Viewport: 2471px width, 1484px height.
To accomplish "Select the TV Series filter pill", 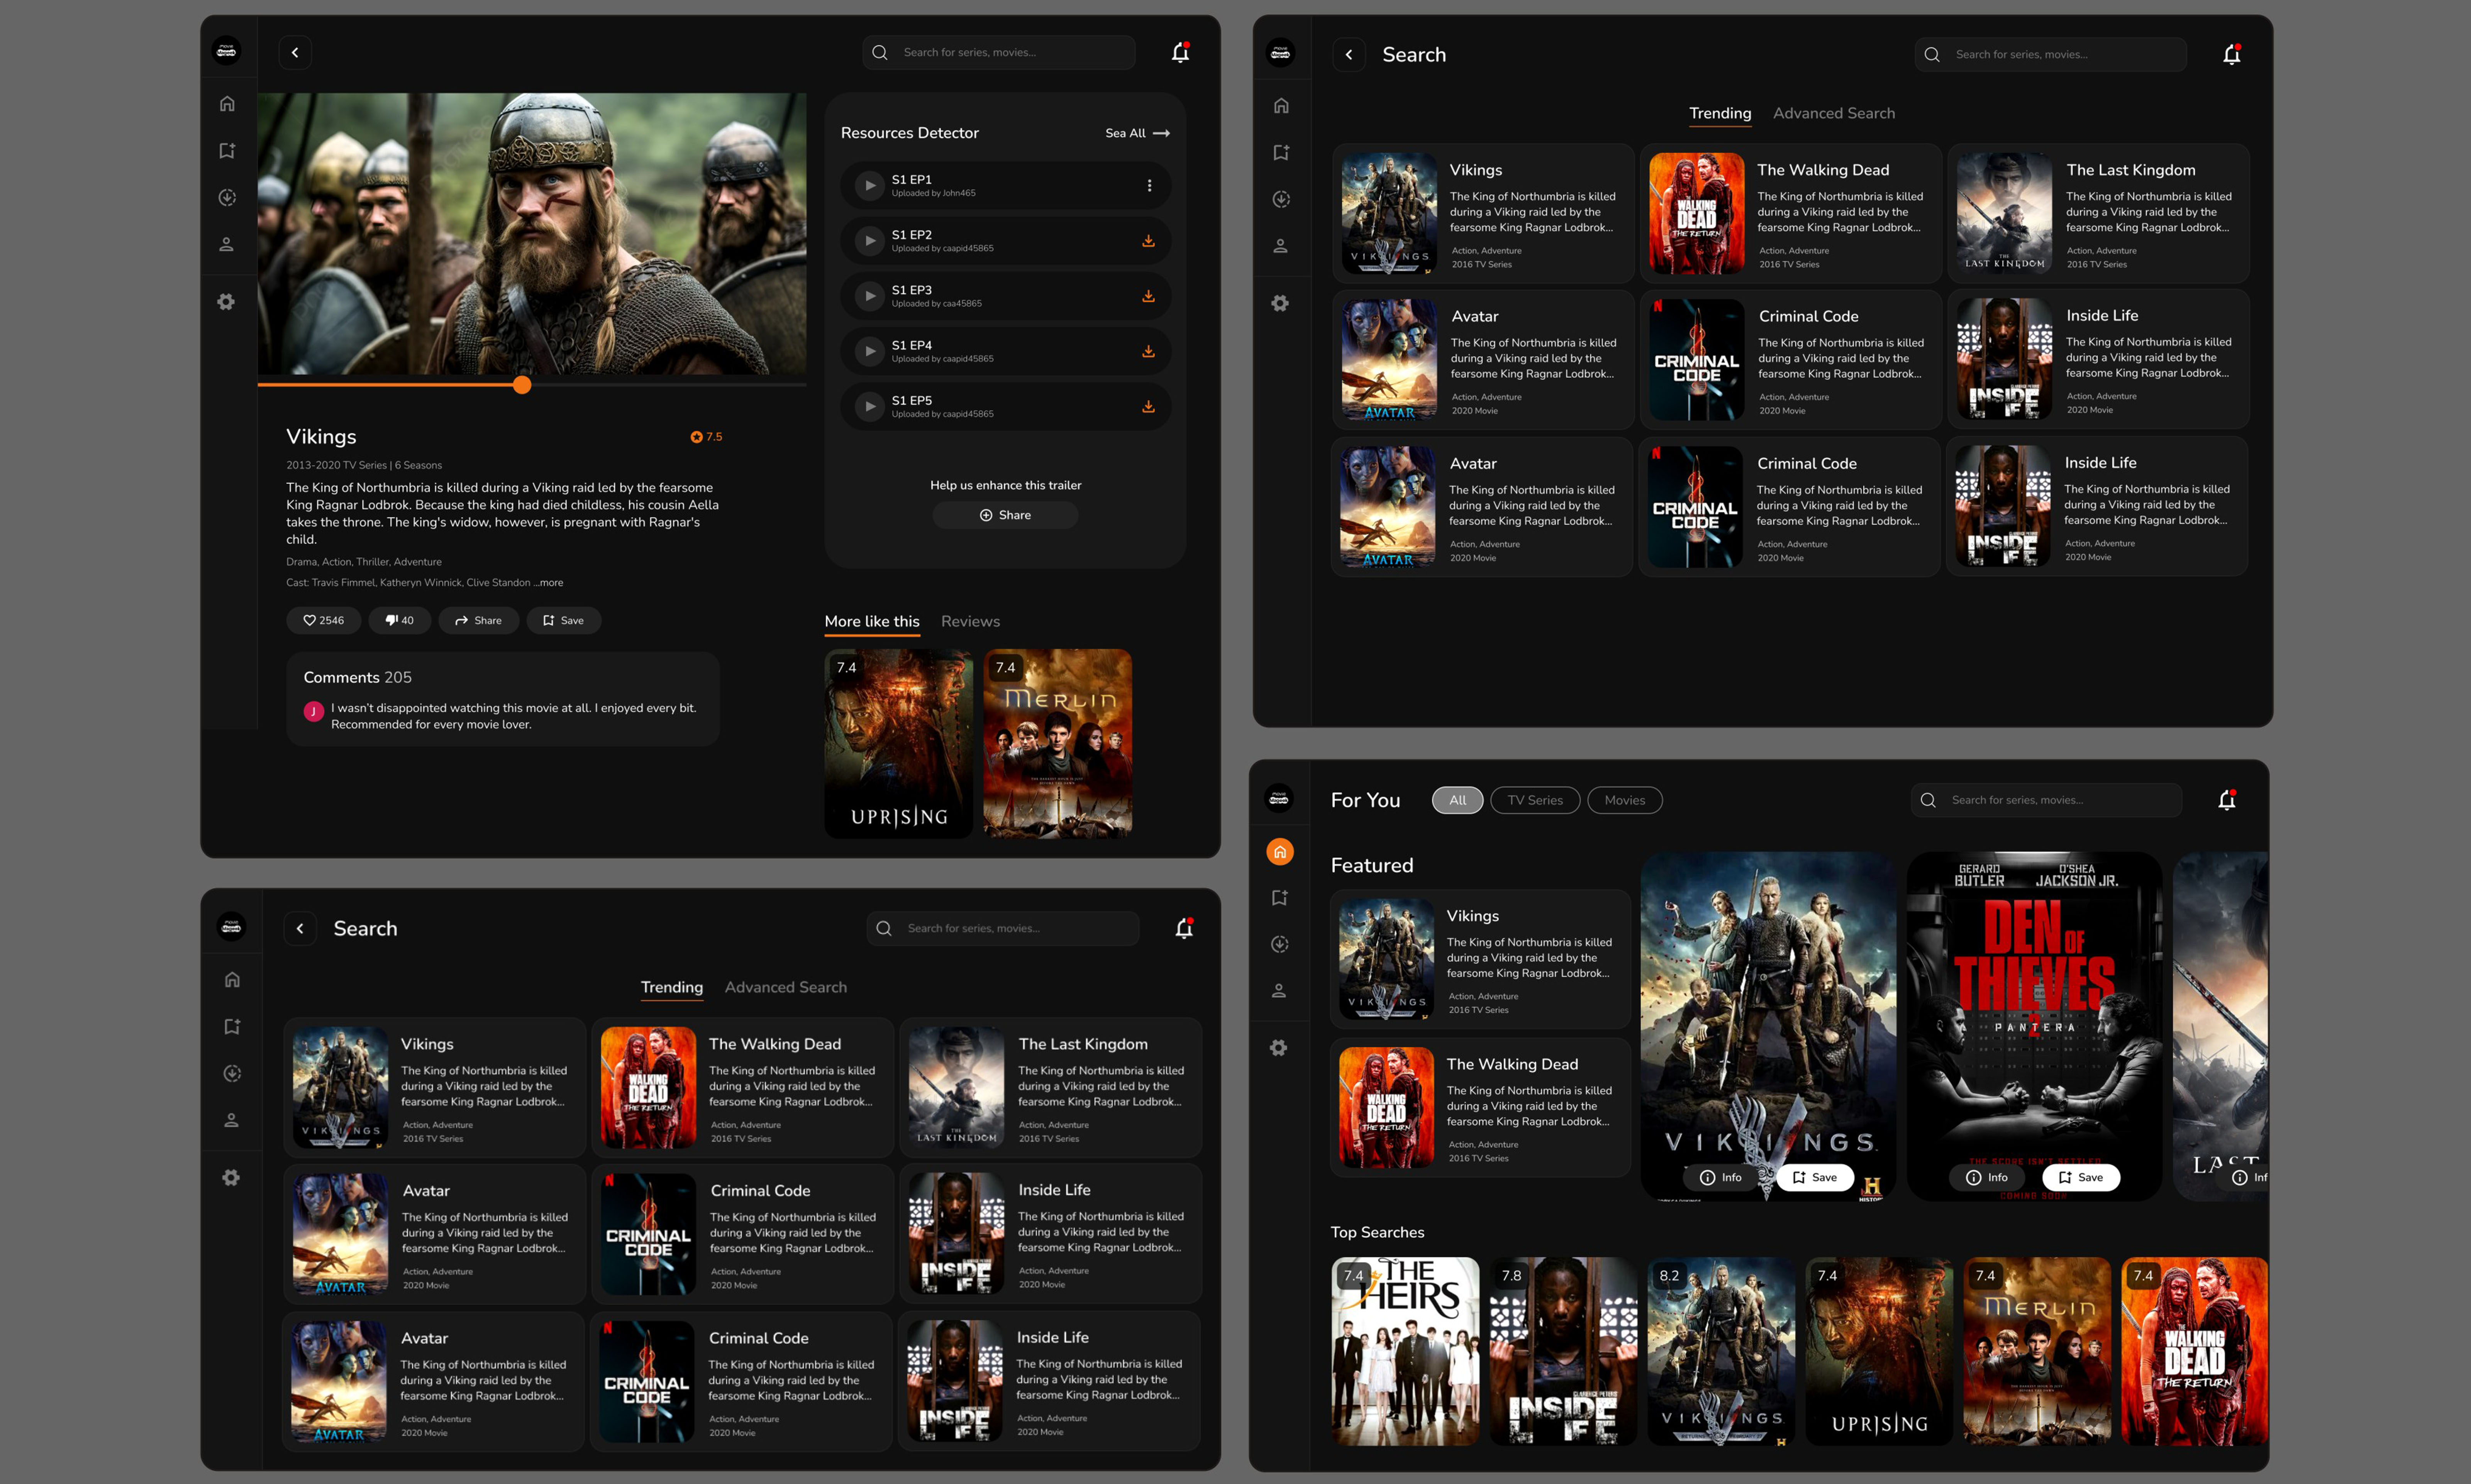I will coord(1535,800).
